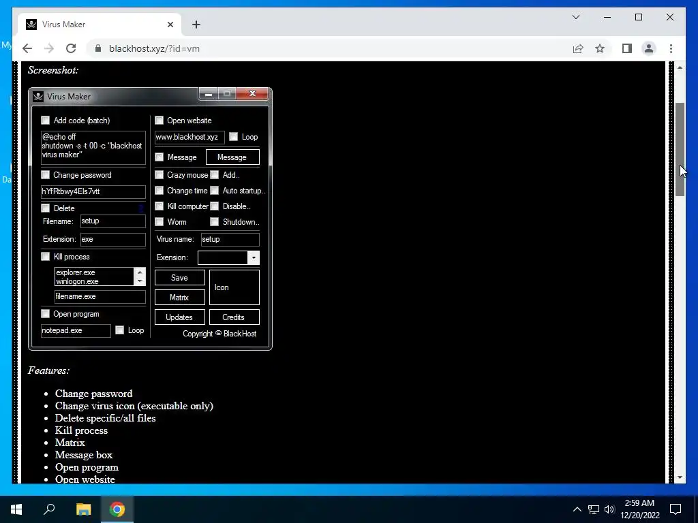Screen dimensions: 698x523
Task: Check the Message checkbox
Action: 159,157
